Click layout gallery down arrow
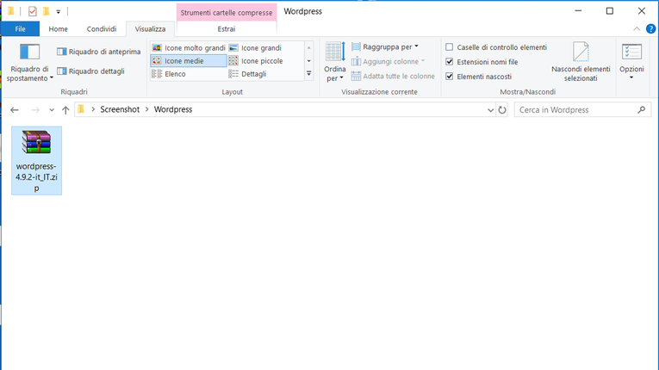Screen dimensions: 659x370 [x=309, y=61]
